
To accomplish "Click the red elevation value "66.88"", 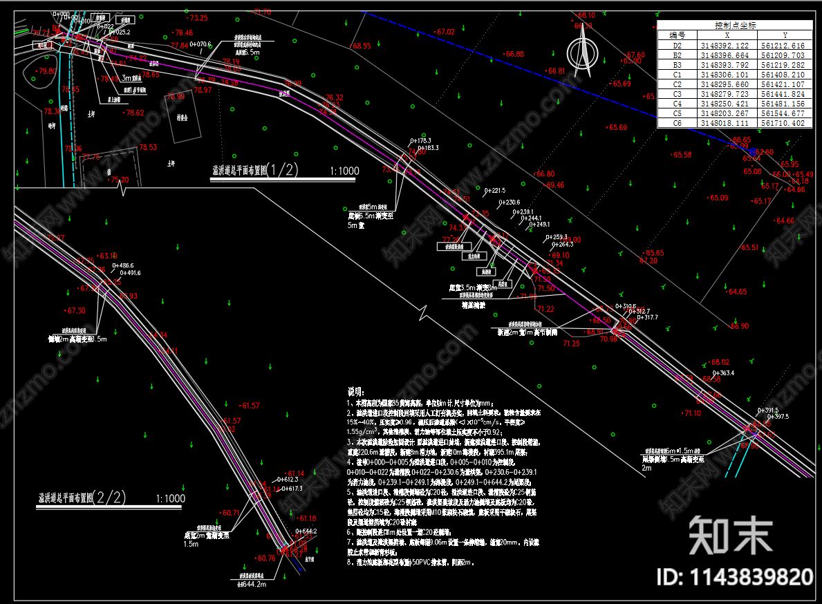I will tap(514, 54).
